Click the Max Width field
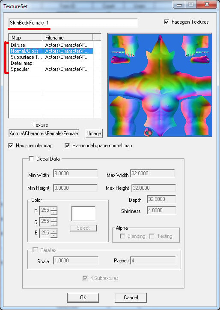This screenshot has height=310, width=220. tap(152, 173)
